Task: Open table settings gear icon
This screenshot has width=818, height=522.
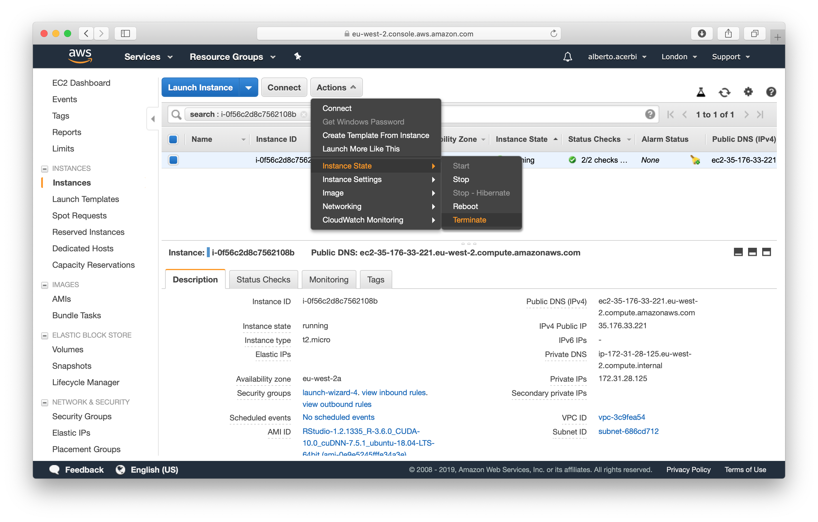Action: (x=748, y=92)
